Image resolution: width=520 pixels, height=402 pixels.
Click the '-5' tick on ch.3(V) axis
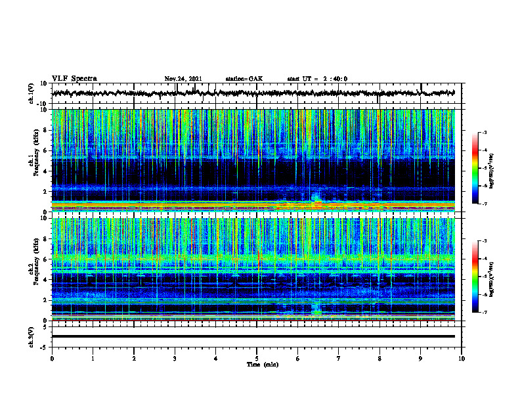coord(44,347)
